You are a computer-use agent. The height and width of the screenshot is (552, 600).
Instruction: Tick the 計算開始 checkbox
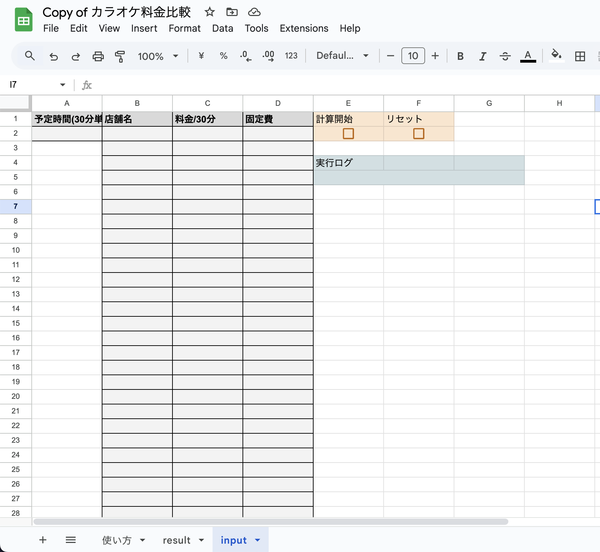point(348,134)
